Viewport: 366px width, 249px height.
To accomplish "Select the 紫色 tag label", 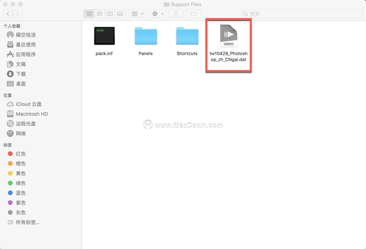I will point(21,203).
